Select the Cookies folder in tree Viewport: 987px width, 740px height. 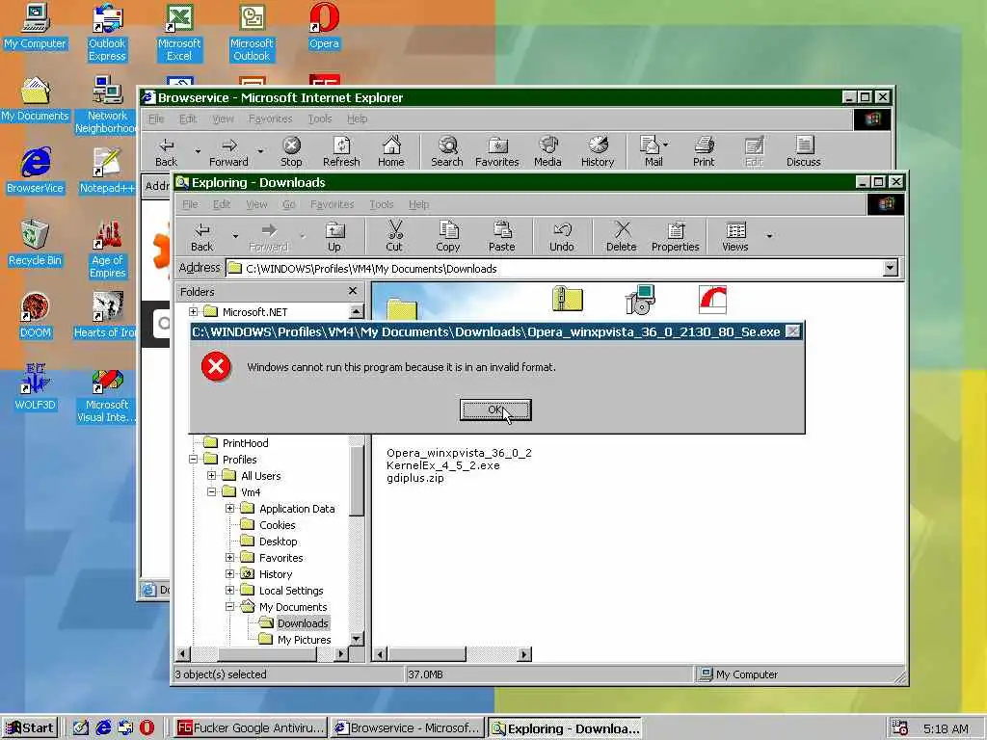coord(277,525)
